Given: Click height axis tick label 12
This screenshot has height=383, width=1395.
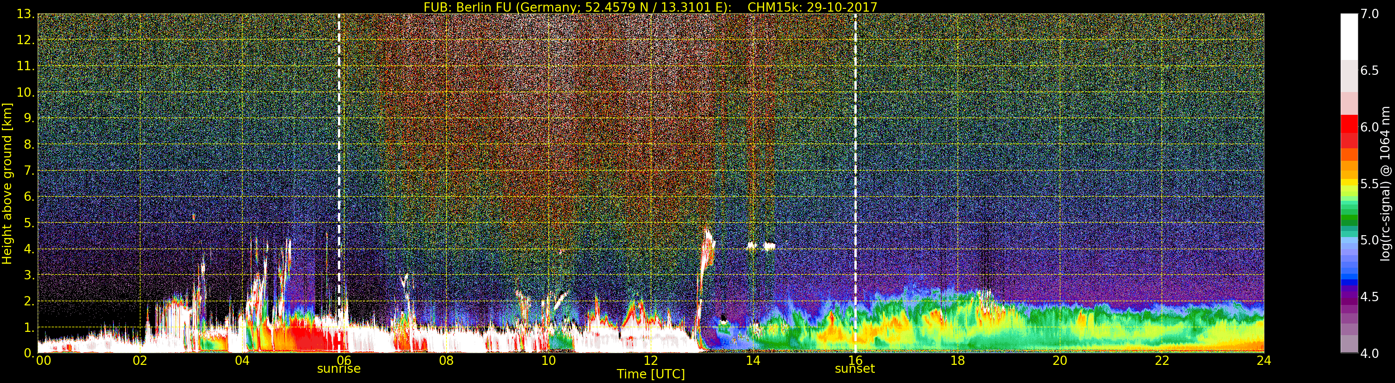Looking at the screenshot, I should coord(26,40).
